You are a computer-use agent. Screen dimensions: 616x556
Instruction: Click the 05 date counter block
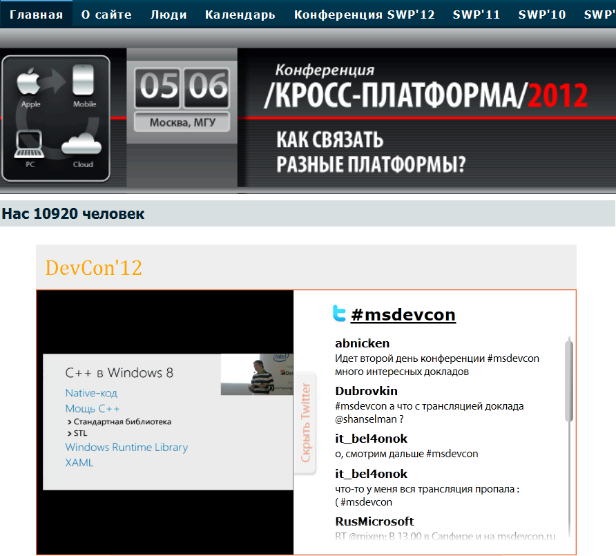(158, 88)
